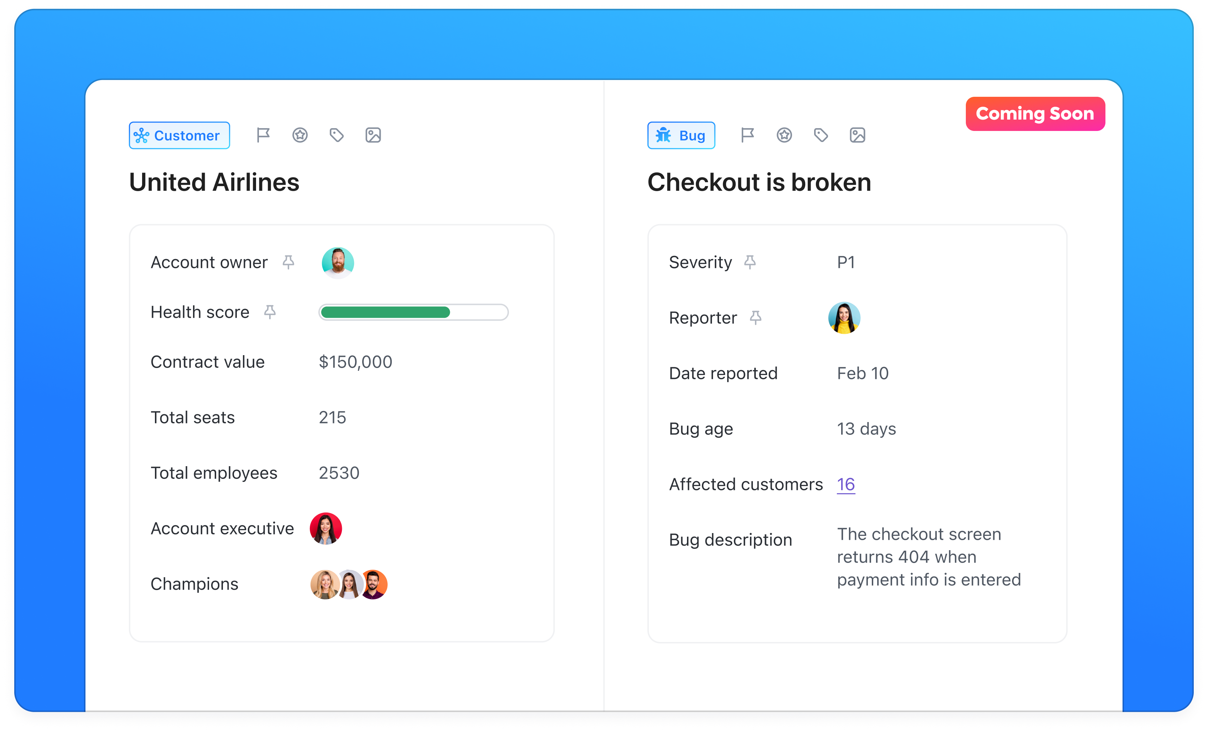Click the tag icon on Bug record

pos(821,135)
